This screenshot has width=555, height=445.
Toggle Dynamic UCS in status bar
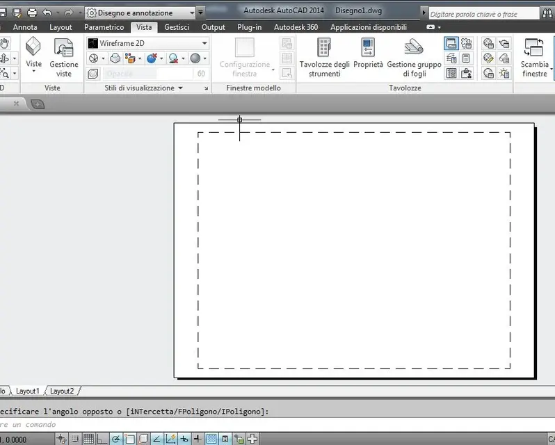170,439
